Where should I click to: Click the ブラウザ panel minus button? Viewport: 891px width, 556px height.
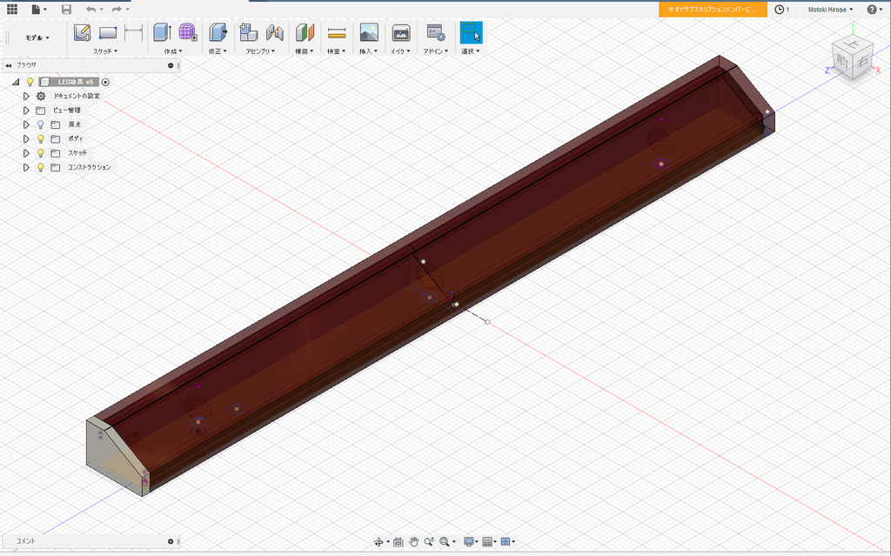[171, 65]
